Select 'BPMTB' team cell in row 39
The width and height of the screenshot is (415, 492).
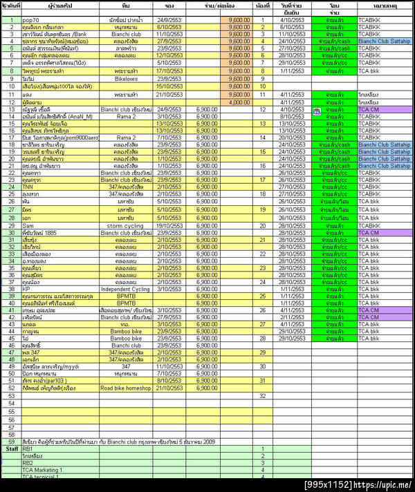(126, 296)
